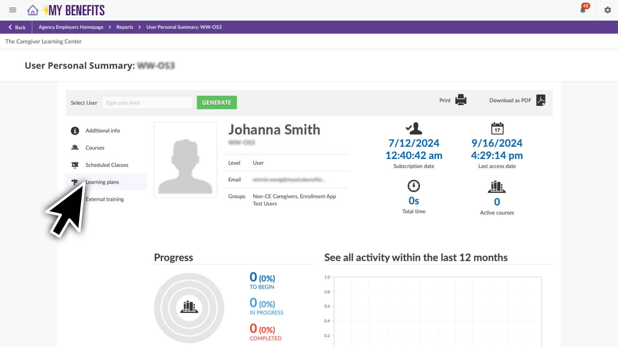Open the hamburger menu icon
Image resolution: width=618 pixels, height=347 pixels.
tap(13, 10)
